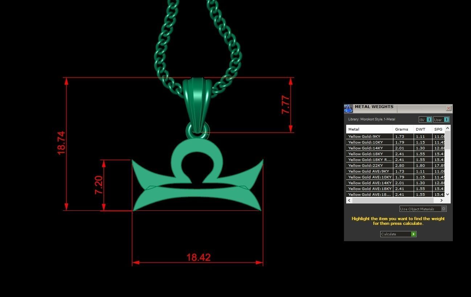The height and width of the screenshot is (297, 471).
Task: Click the horizontal scrollbar thumb
Action: click(393, 200)
